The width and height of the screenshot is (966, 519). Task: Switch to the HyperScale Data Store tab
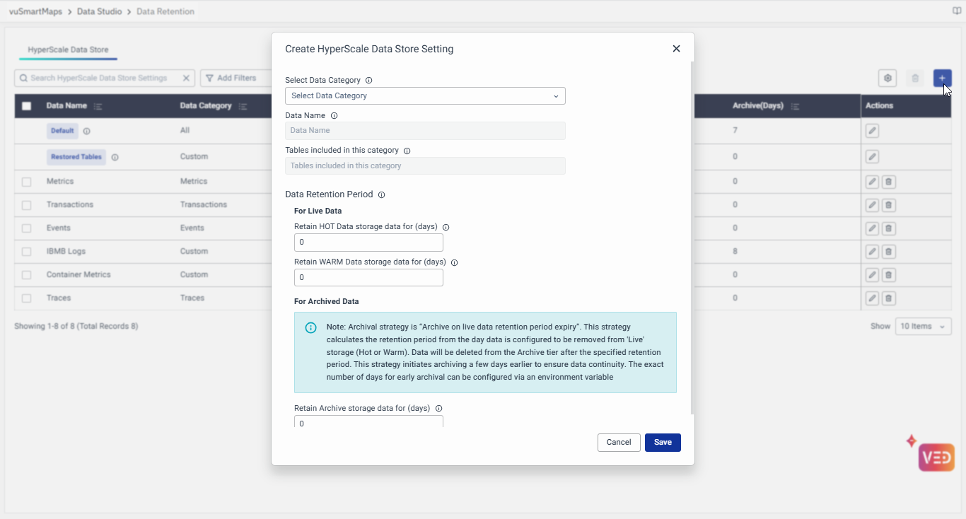click(x=68, y=50)
